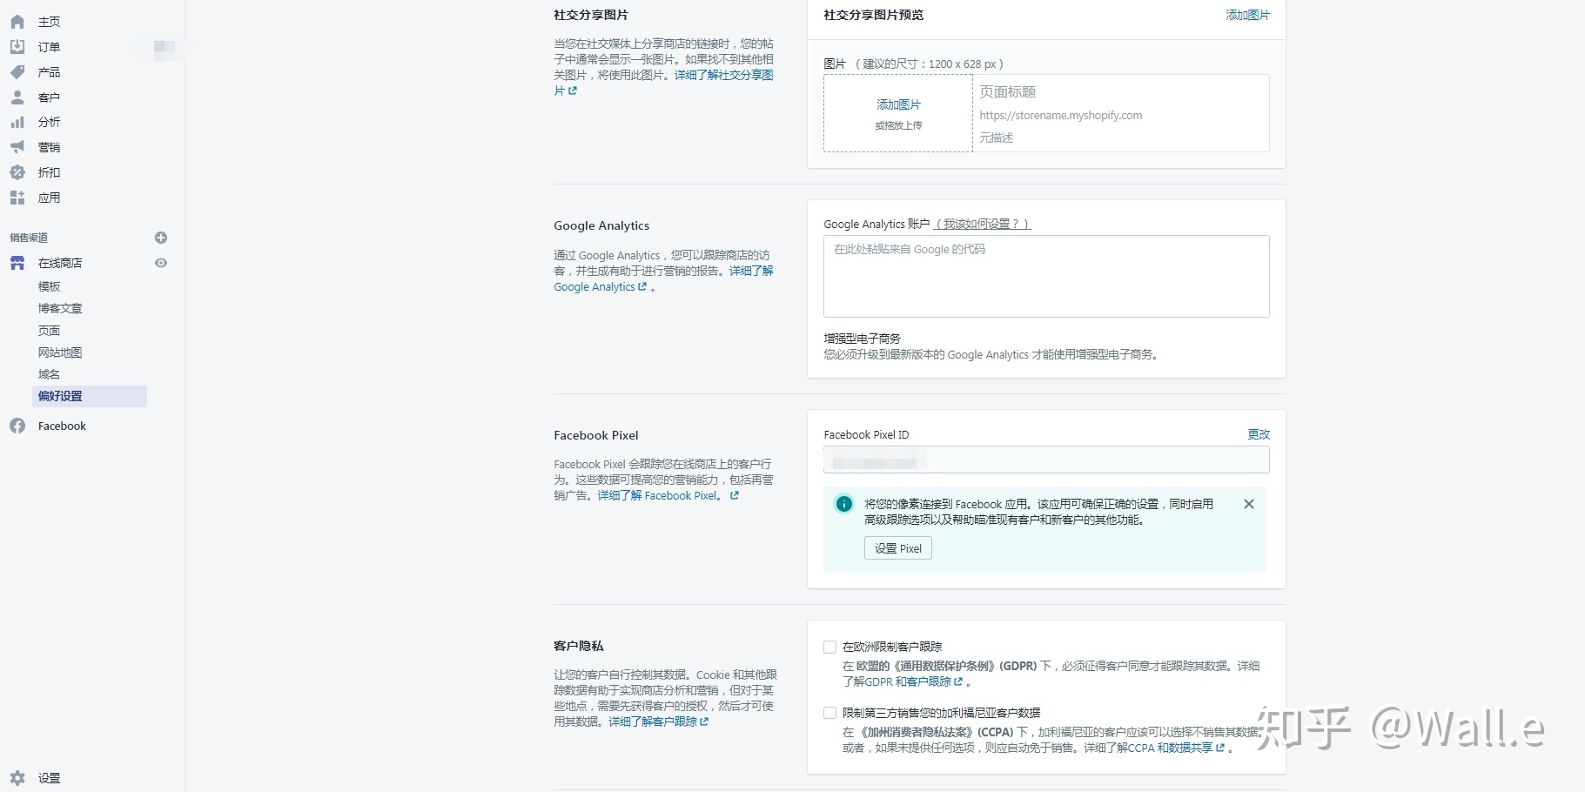Open 应用 in sidebar menu
1585x792 pixels.
(50, 198)
